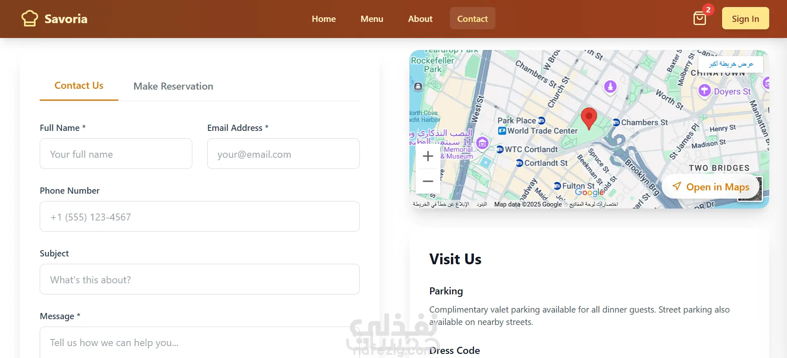Click the 'Email Address *' label
Screen dimensions: 787x358
[238, 128]
